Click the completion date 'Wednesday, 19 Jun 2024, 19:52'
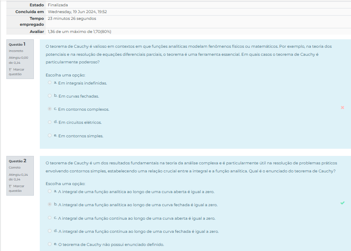Image resolution: width=351 pixels, height=251 pixels. pyautogui.click(x=77, y=11)
